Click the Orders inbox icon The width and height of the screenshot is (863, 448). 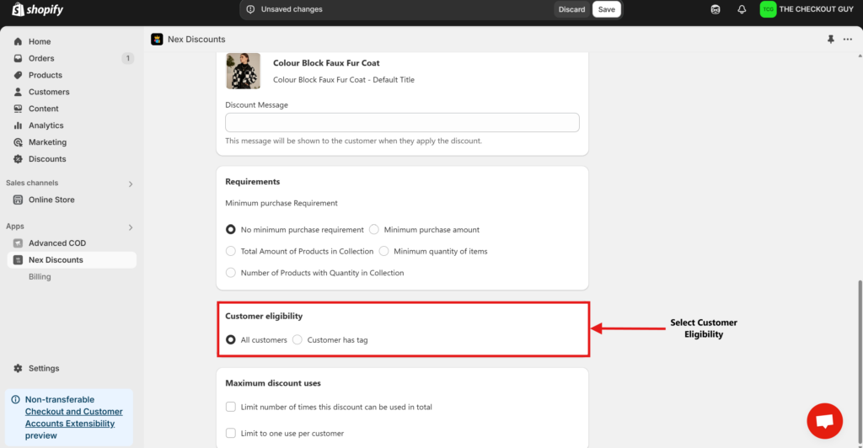tap(19, 58)
